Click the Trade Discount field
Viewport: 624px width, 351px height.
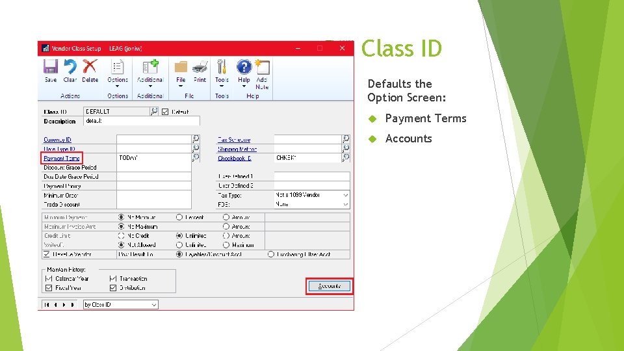pyautogui.click(x=154, y=205)
